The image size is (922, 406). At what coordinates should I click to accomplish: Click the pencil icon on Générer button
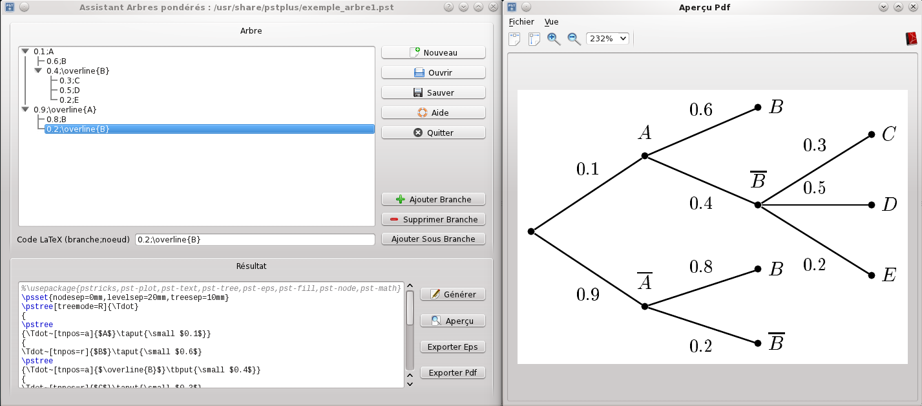(x=434, y=294)
